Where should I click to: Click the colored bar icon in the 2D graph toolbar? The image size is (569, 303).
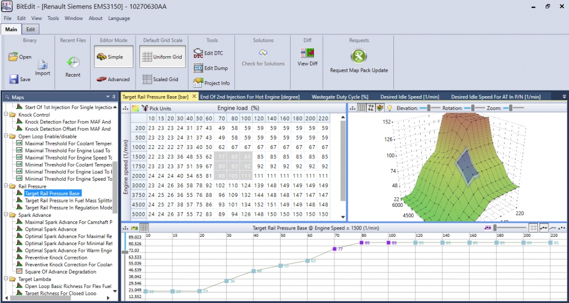click(x=134, y=228)
